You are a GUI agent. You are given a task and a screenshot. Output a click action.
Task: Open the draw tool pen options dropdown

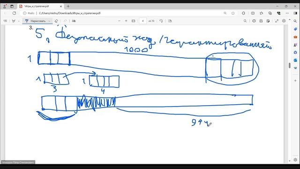click(49, 21)
